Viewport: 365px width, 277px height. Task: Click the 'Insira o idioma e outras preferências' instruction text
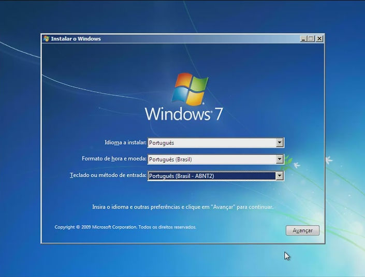coord(183,207)
